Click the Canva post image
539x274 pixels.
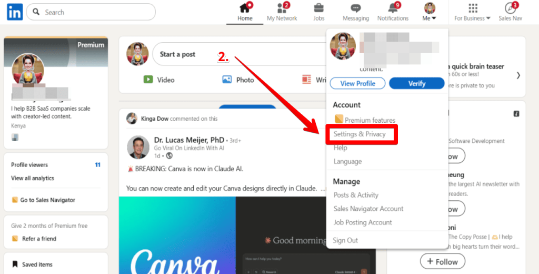(177, 235)
